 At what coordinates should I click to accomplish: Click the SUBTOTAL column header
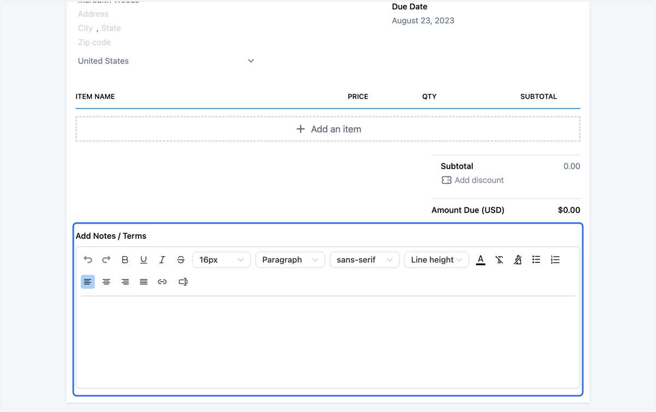pos(538,96)
